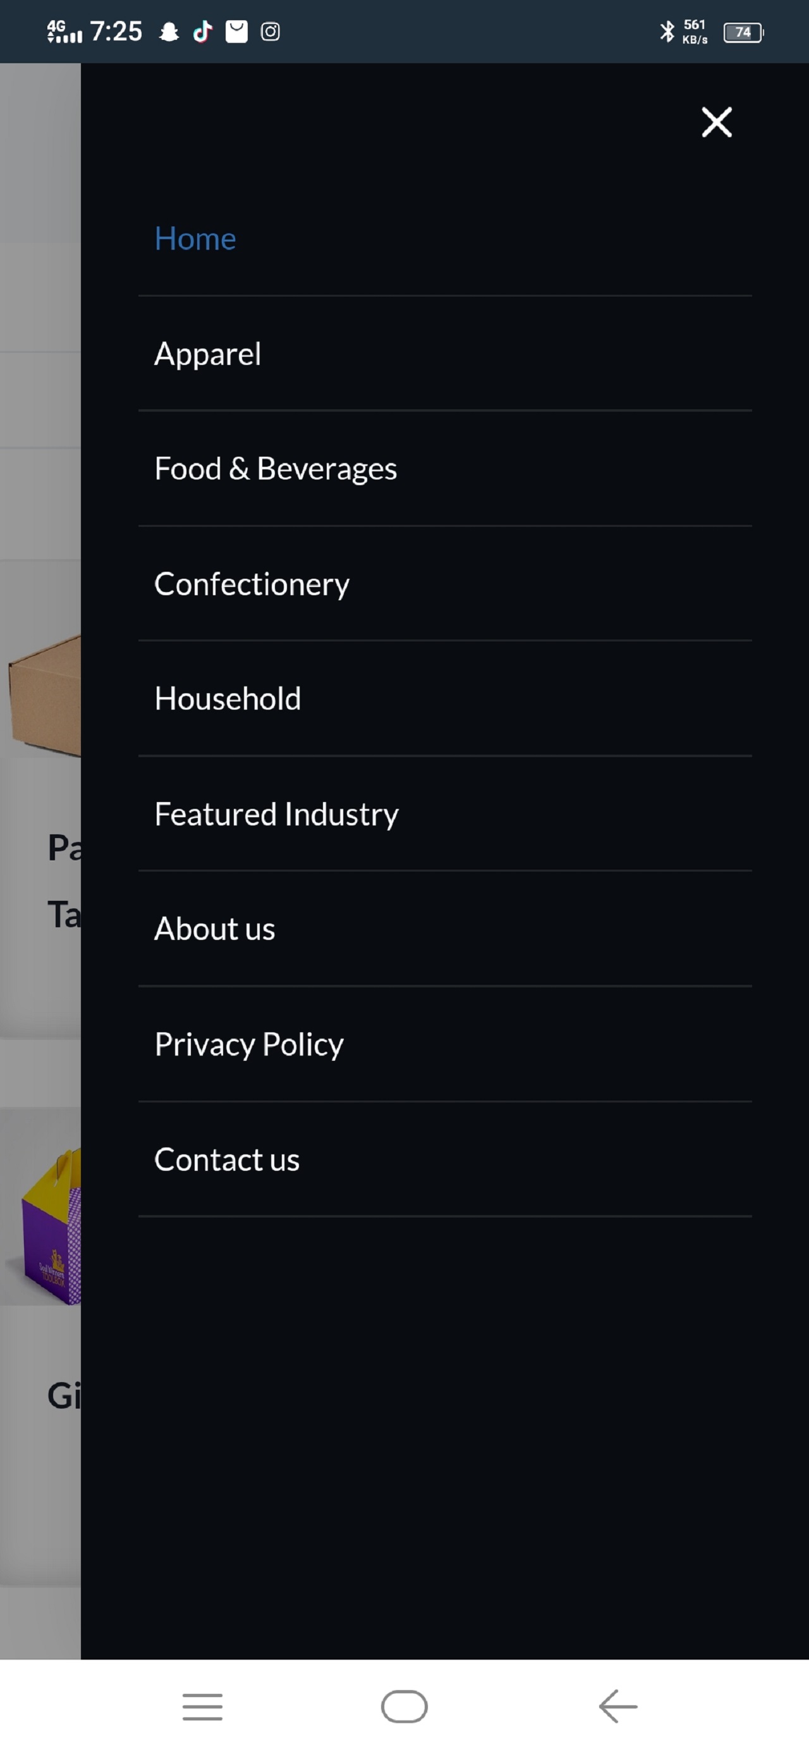Tap the Contact us link

pos(226,1159)
